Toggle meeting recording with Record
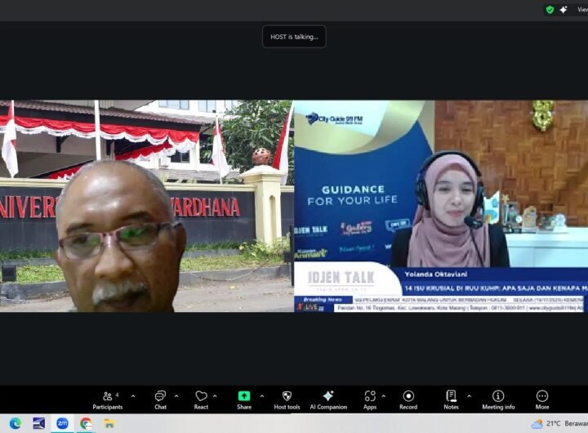Viewport: 588px width, 433px height. pyautogui.click(x=408, y=400)
